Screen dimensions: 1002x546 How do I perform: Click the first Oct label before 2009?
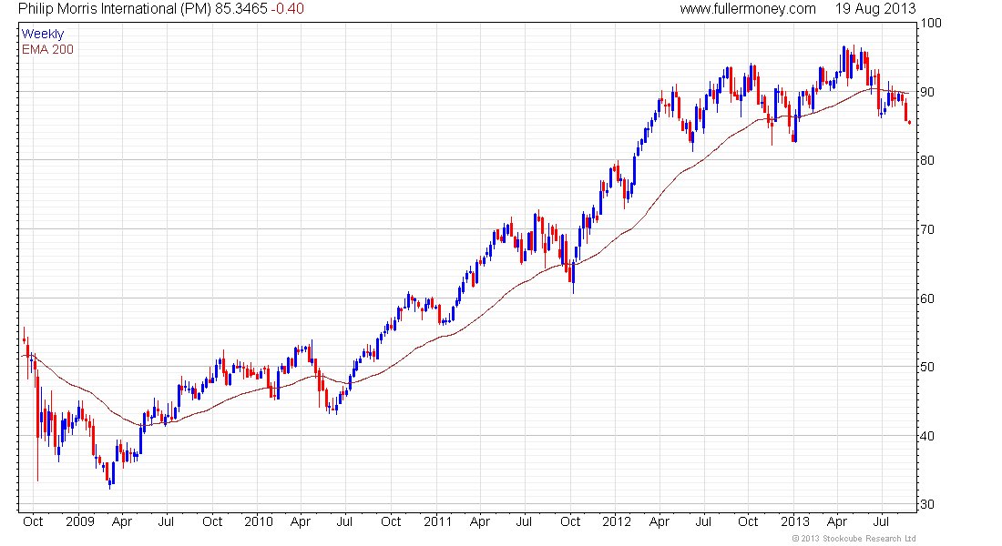coord(33,521)
